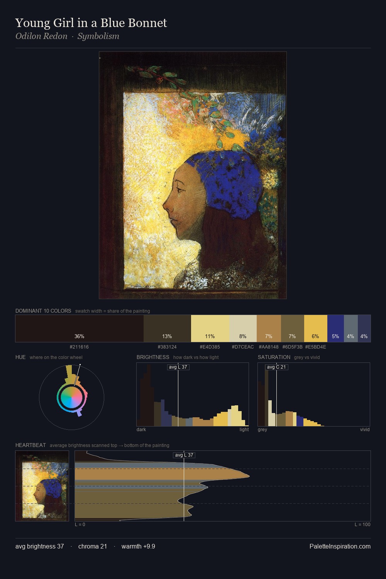Click the artist name 'Odilon Redon'
This screenshot has width=386, height=579.
[x=41, y=36]
